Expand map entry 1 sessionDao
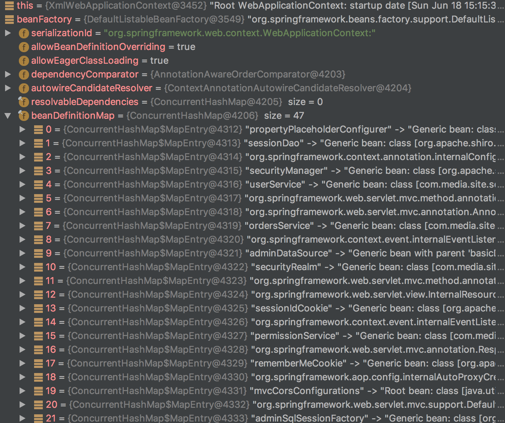The width and height of the screenshot is (505, 423). 22,143
